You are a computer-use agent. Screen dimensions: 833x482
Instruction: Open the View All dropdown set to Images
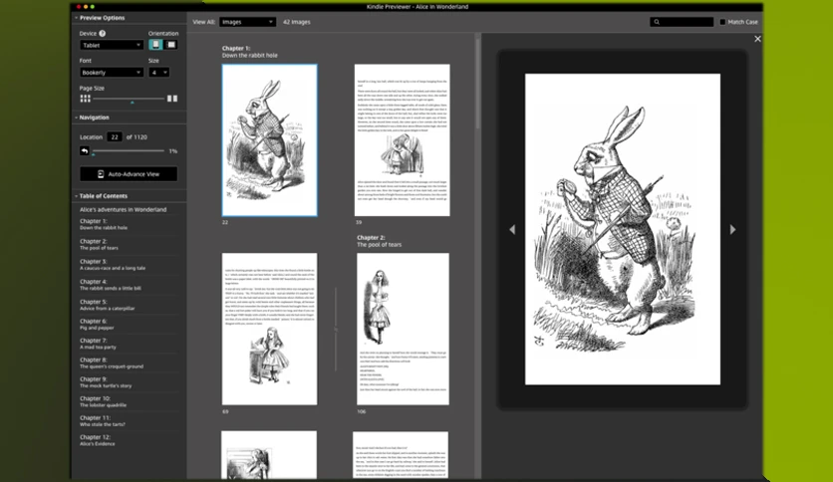click(x=247, y=22)
